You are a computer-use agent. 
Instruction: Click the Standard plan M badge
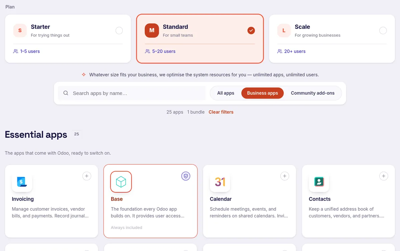point(152,30)
